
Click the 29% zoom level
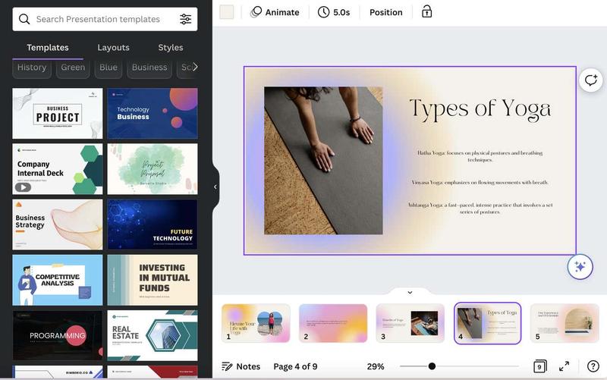[376, 366]
